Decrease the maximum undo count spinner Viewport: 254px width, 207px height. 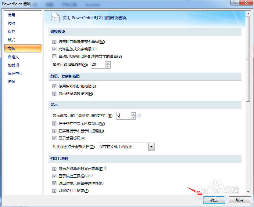pos(108,67)
